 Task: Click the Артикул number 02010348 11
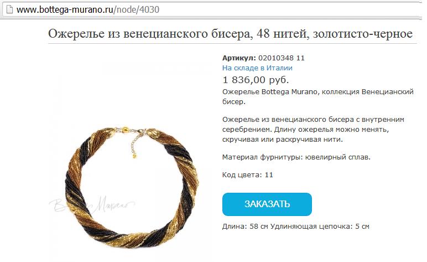tap(282, 58)
